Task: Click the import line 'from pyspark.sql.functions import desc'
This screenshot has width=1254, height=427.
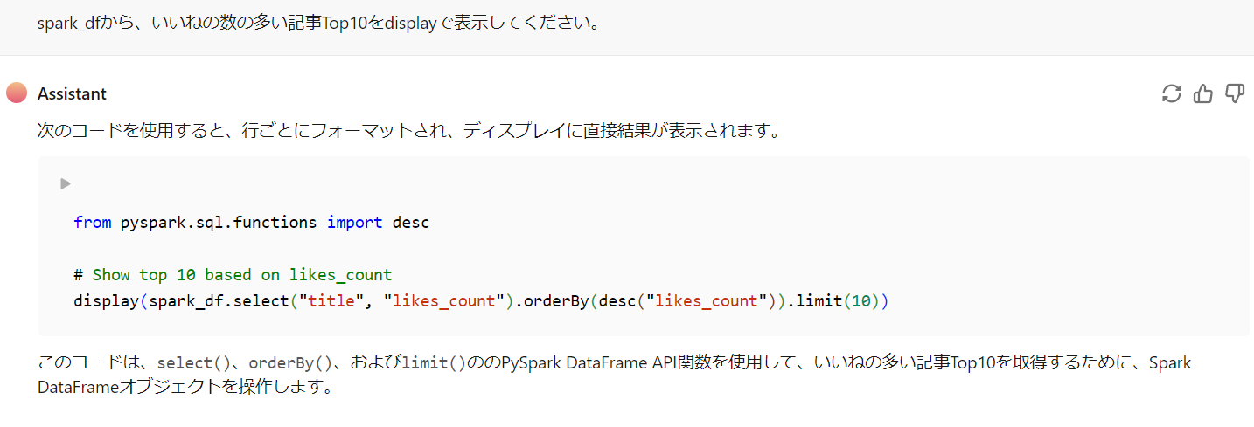Action: (x=252, y=223)
